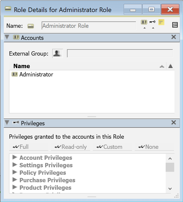The height and width of the screenshot is (202, 183).
Task: Collapse the Privileges section triangle
Action: point(7,123)
